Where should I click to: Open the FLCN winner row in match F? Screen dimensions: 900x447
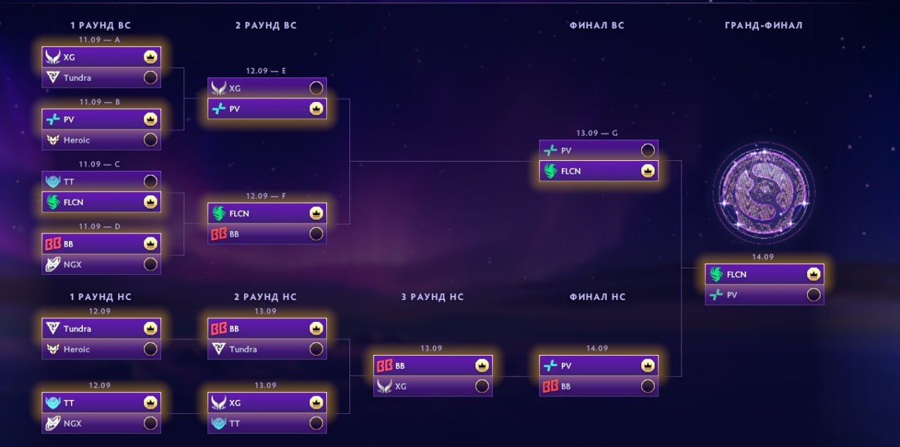267,213
